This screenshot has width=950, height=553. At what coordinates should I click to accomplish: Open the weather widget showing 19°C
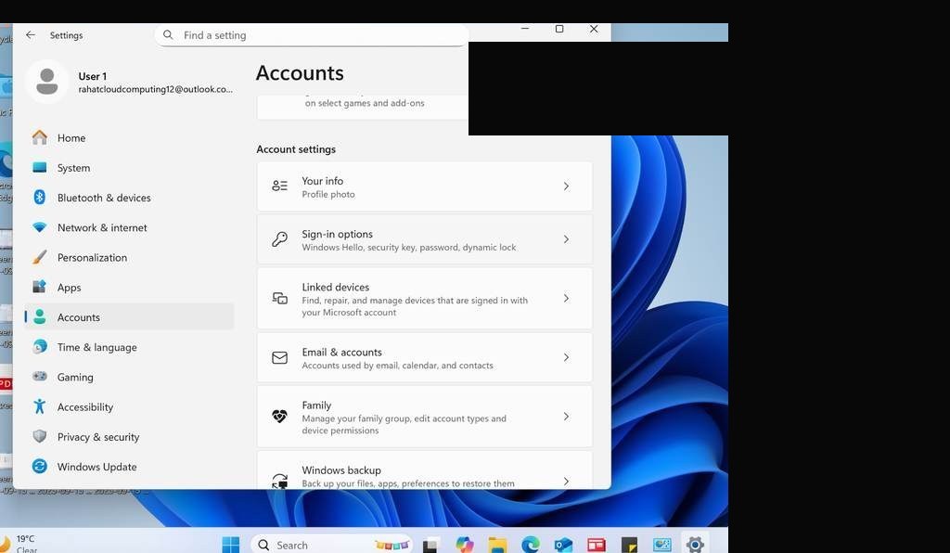click(x=19, y=544)
